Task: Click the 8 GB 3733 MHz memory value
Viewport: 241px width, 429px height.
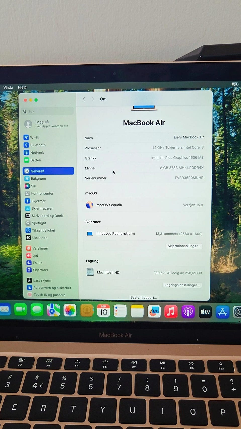Action: click(182, 168)
